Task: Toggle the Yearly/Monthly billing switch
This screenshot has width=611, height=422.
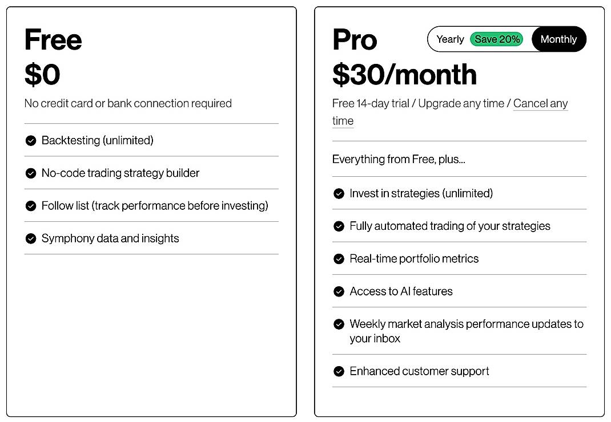Action: (507, 39)
